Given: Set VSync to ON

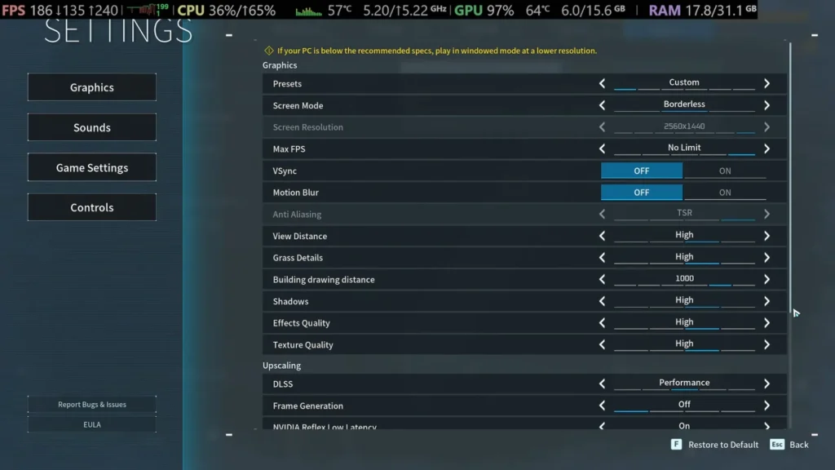Looking at the screenshot, I should [x=725, y=171].
